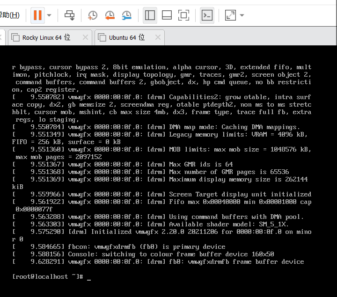
Task: Open the Help (H) menu
Action: pyautogui.click(x=9, y=15)
